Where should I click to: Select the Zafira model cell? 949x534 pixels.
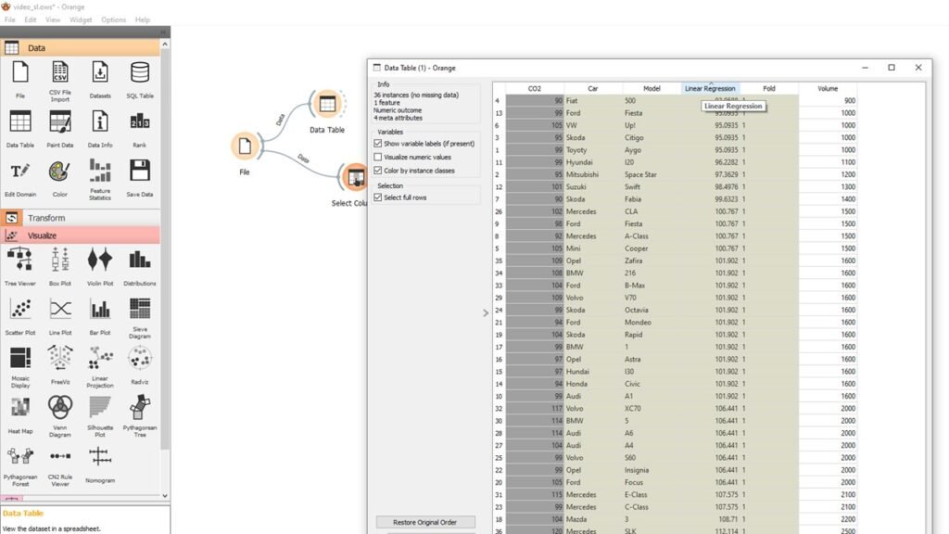click(x=652, y=261)
